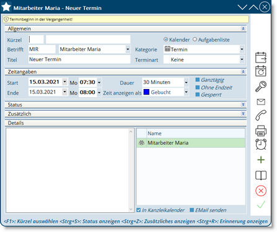Click the notes scrollbar up arrow
The height and width of the screenshot is (232, 277).
131,131
